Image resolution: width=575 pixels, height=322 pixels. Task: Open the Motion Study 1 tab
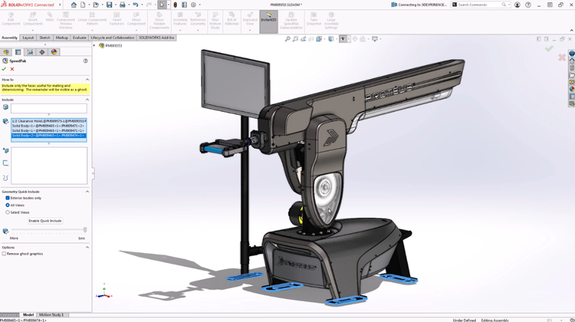(51, 315)
